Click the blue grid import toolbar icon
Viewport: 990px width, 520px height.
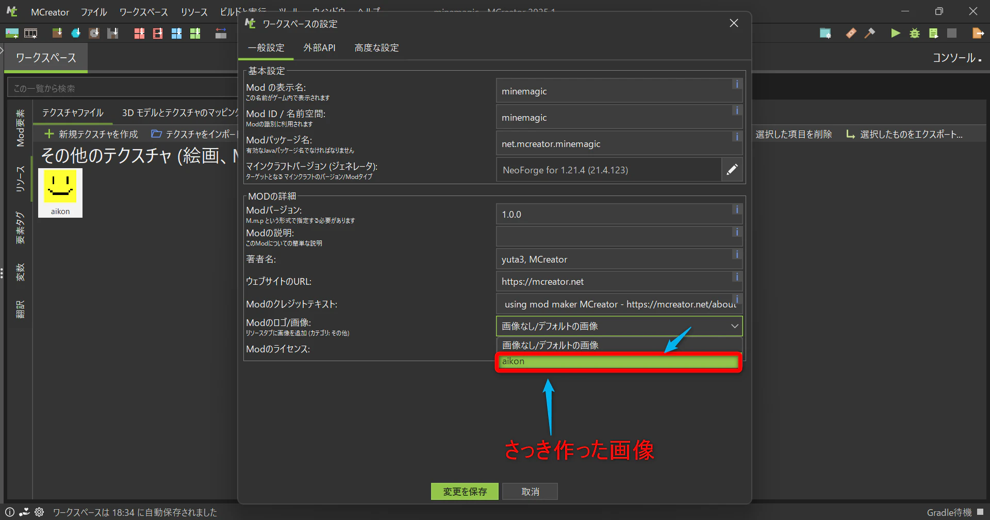(176, 34)
